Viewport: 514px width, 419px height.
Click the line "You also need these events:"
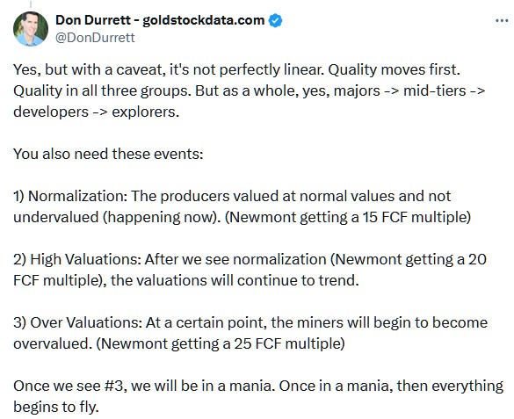(108, 154)
